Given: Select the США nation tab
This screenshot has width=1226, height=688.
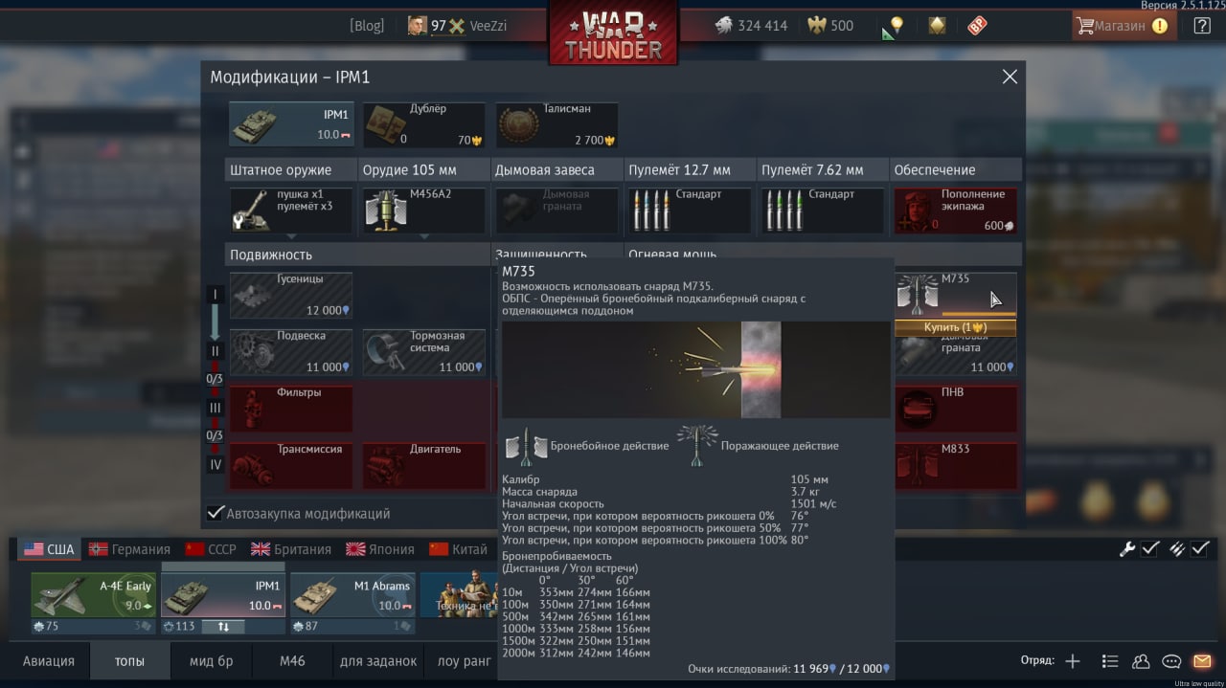Looking at the screenshot, I should coord(49,549).
